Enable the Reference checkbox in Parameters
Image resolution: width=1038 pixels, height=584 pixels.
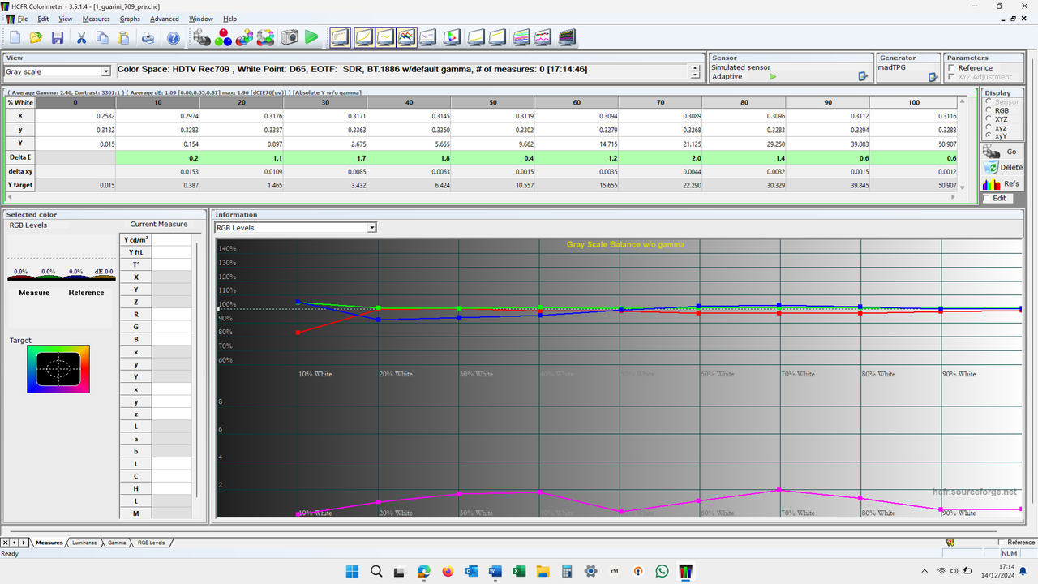[952, 68]
